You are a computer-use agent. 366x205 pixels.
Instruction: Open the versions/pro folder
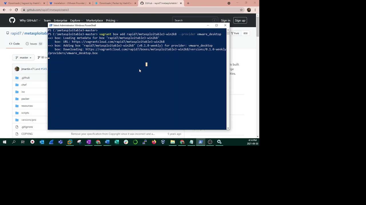(x=29, y=120)
